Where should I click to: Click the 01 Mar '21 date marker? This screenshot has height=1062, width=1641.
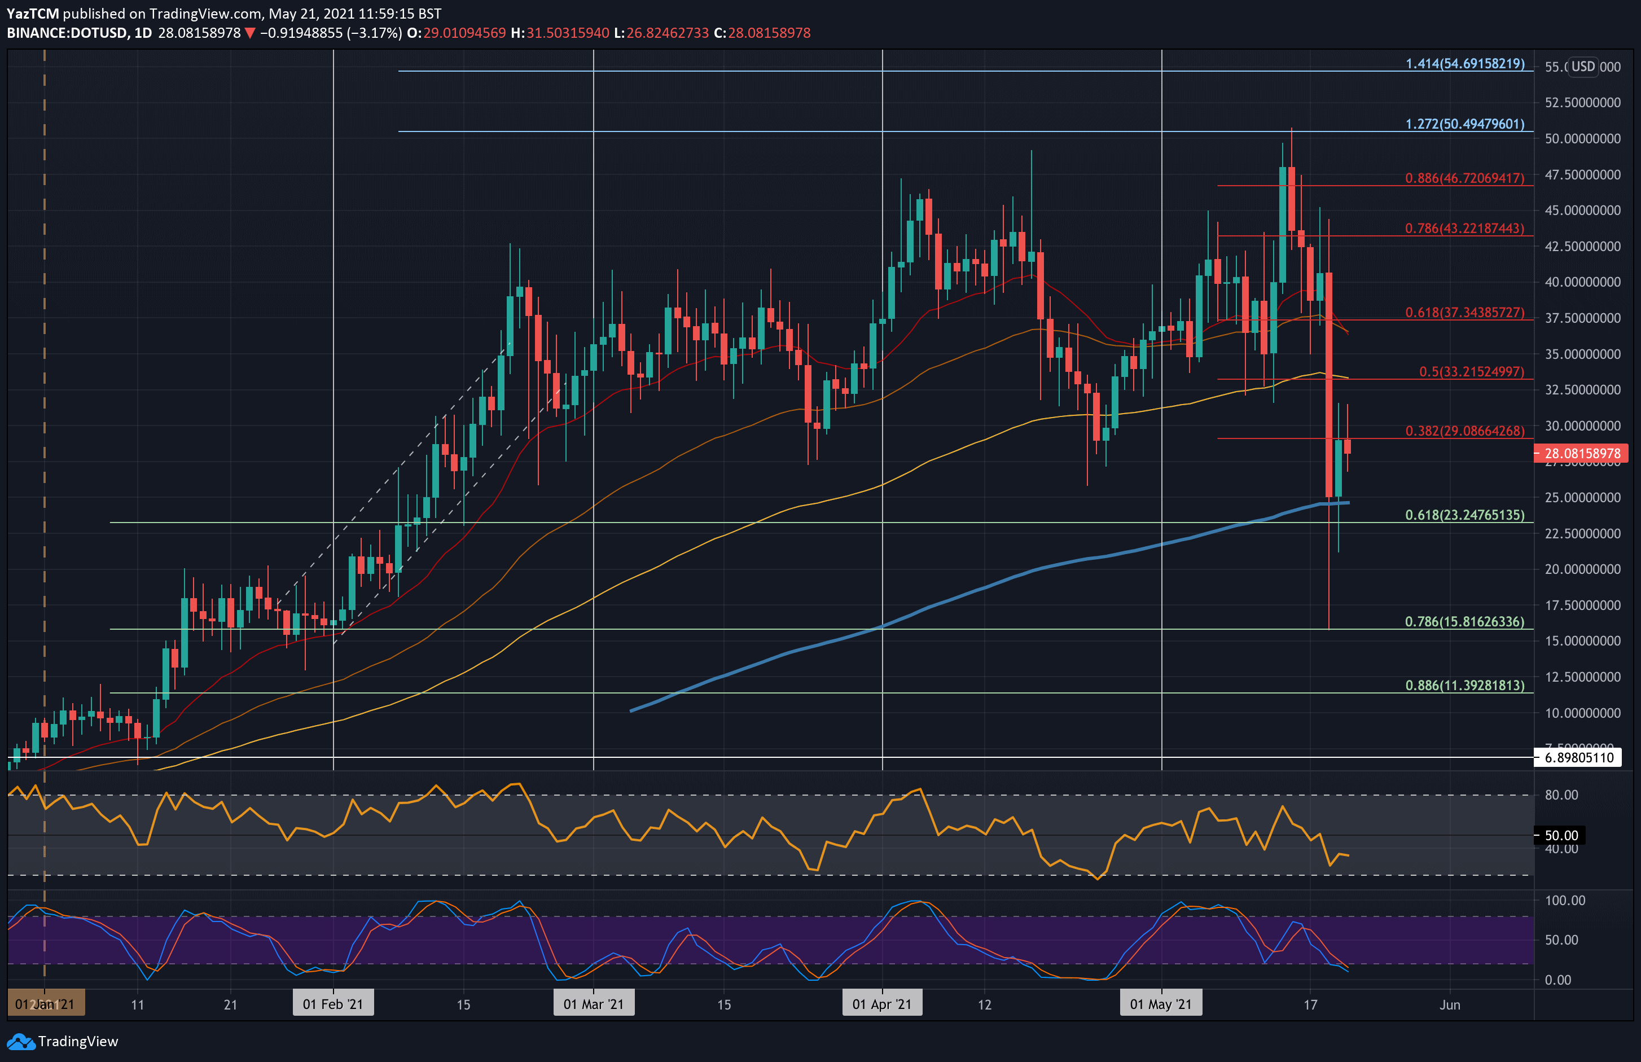point(594,1004)
